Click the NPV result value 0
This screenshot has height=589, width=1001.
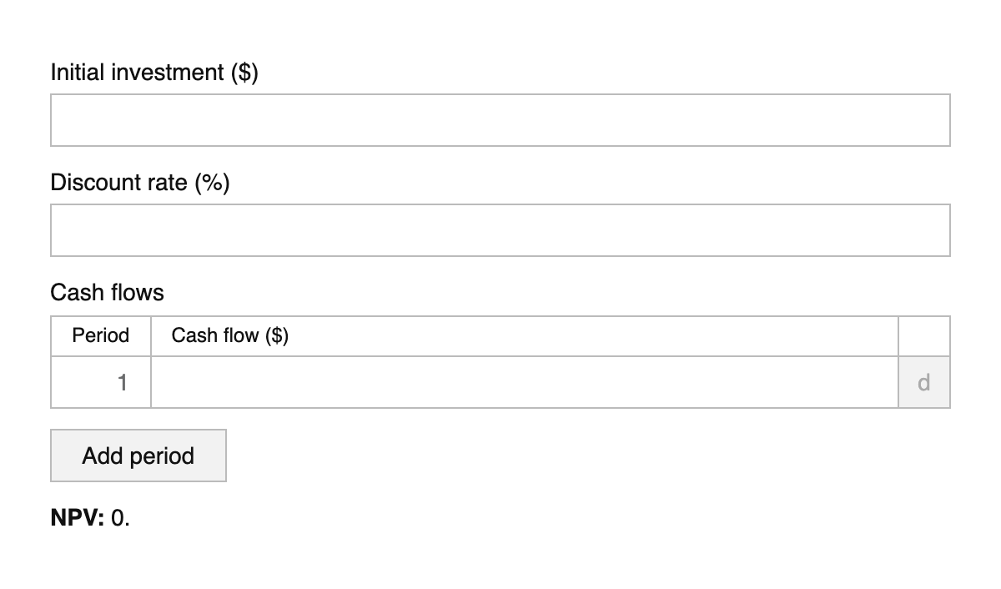click(118, 518)
